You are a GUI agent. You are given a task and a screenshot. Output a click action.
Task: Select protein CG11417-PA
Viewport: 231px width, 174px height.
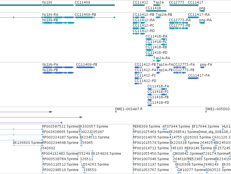(199, 75)
